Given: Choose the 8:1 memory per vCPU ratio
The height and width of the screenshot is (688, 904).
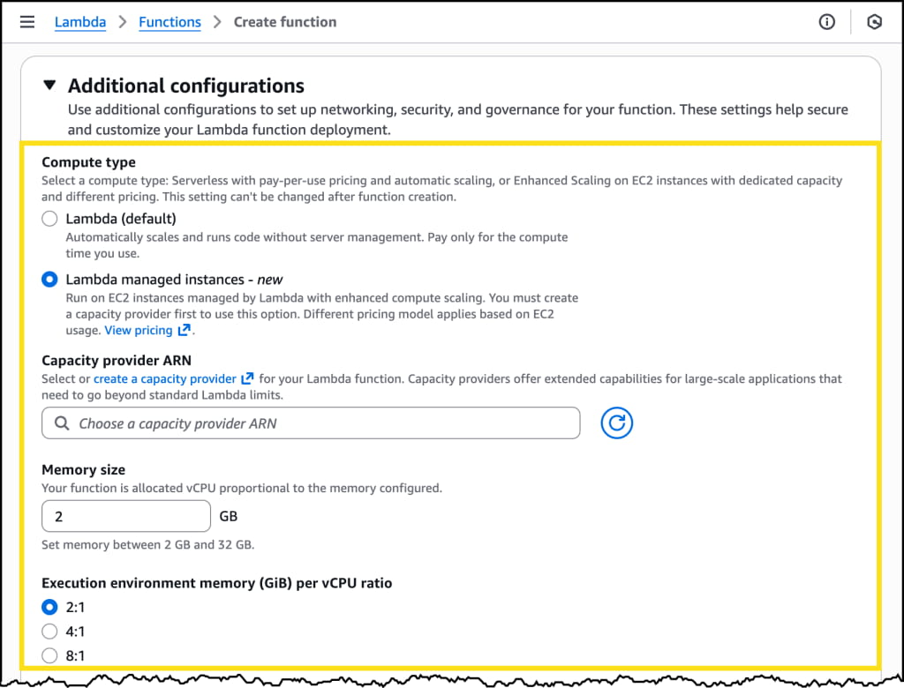Looking at the screenshot, I should coord(50,655).
